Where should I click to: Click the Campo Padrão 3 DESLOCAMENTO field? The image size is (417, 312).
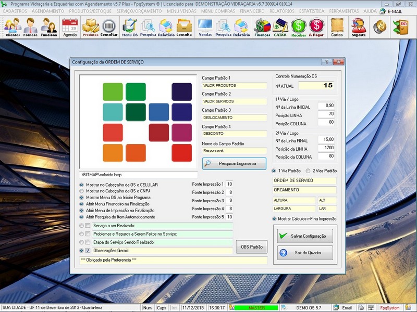coord(234,118)
